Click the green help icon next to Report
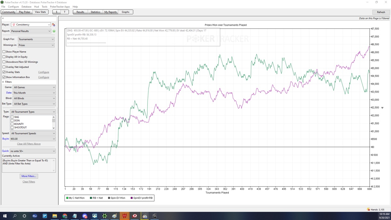The image size is (391, 220). point(54,31)
